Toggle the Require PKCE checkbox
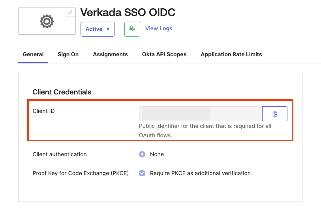The height and width of the screenshot is (209, 321). click(142, 173)
